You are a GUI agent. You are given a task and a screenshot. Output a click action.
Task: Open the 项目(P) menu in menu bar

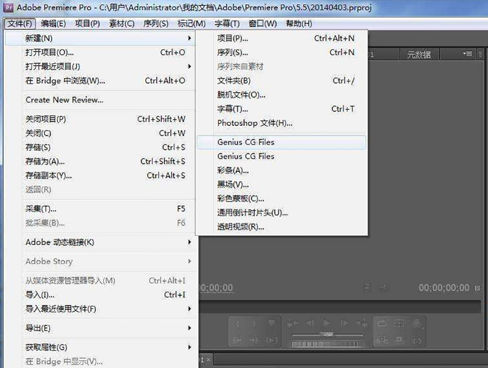(87, 24)
